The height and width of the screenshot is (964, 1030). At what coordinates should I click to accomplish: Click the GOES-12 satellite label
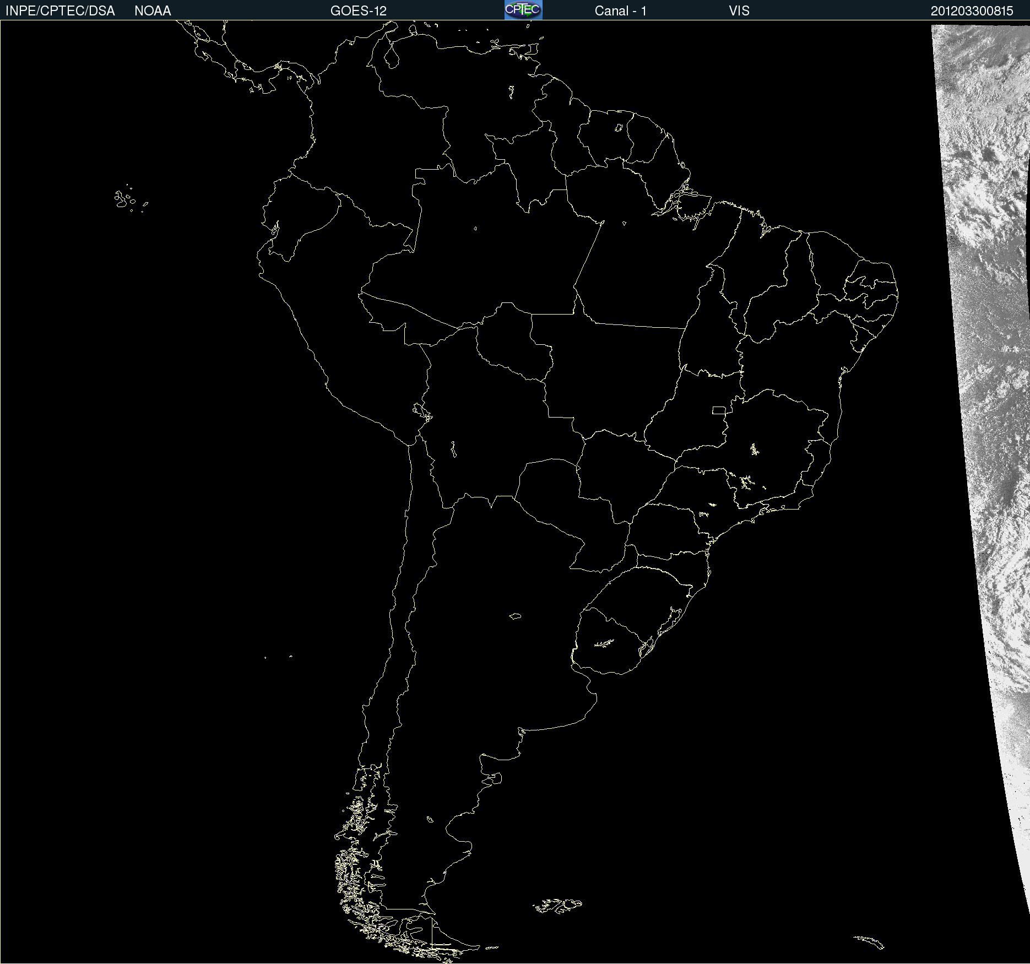point(359,11)
